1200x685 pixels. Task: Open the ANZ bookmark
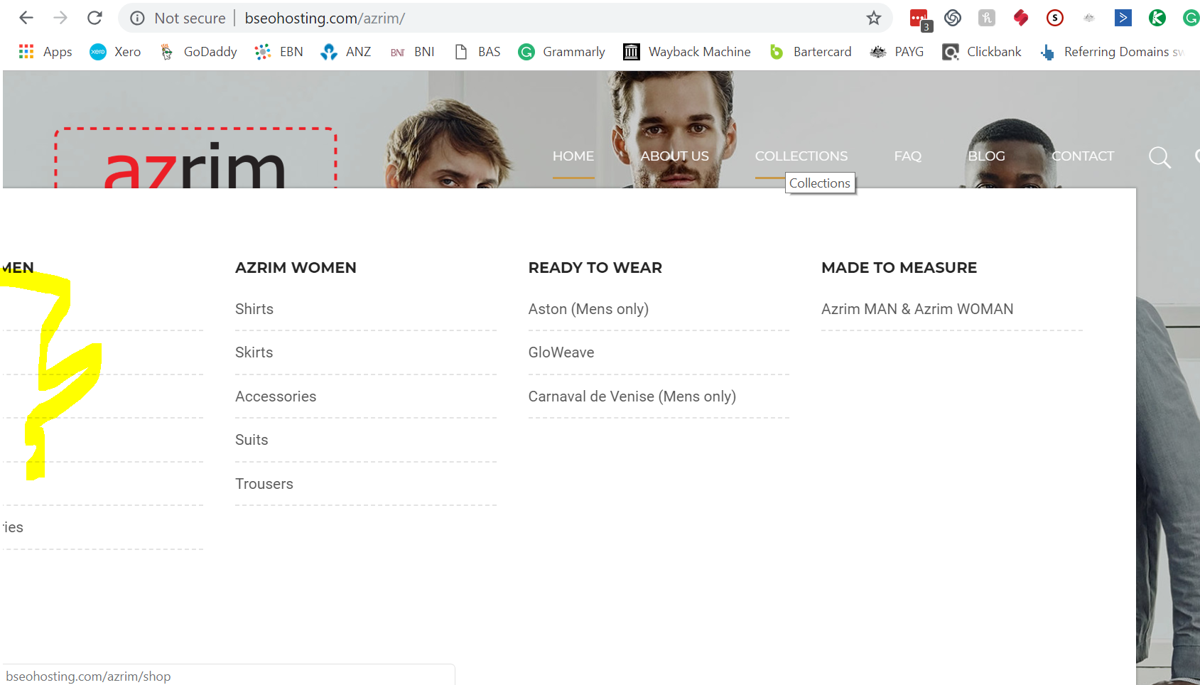point(346,52)
